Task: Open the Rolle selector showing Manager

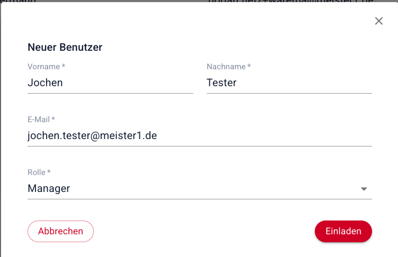Action: point(199,188)
